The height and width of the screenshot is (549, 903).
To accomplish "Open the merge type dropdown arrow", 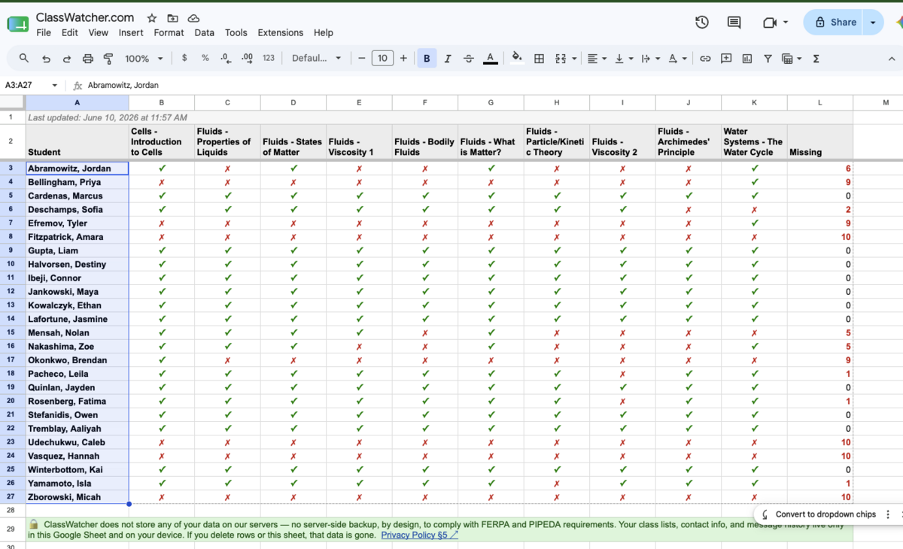I will [574, 58].
